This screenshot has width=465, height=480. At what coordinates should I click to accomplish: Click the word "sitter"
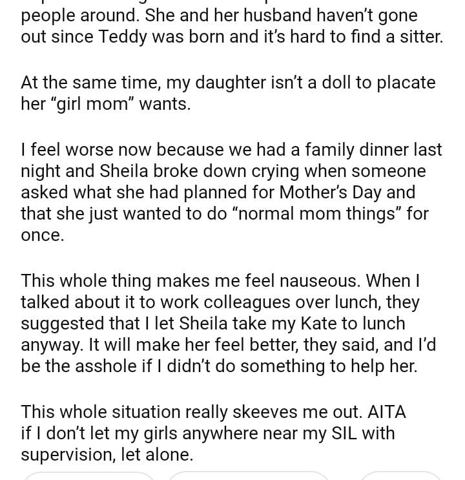413,37
